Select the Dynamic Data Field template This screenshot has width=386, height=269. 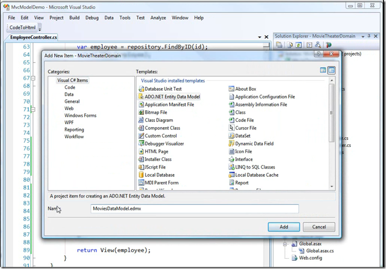pyautogui.click(x=251, y=144)
